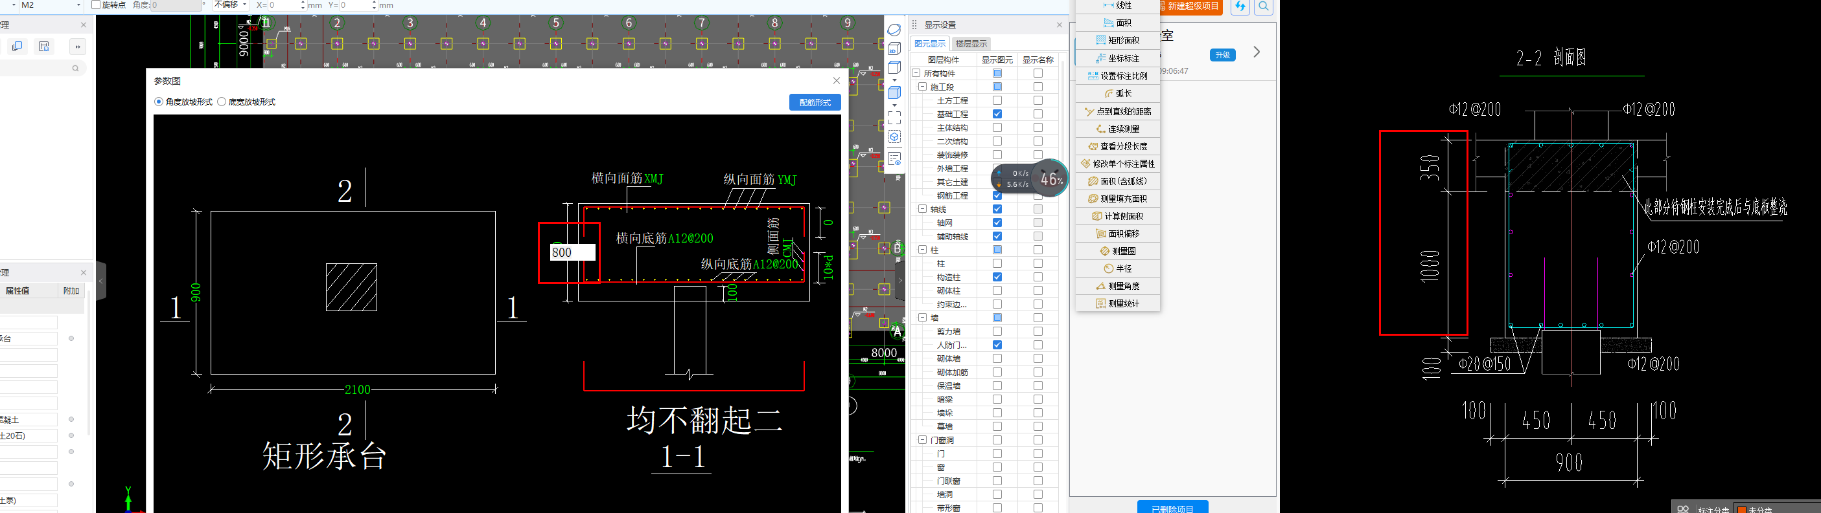Toggle 显示图元 for 土方工程
The width and height of the screenshot is (1821, 513).
(997, 100)
